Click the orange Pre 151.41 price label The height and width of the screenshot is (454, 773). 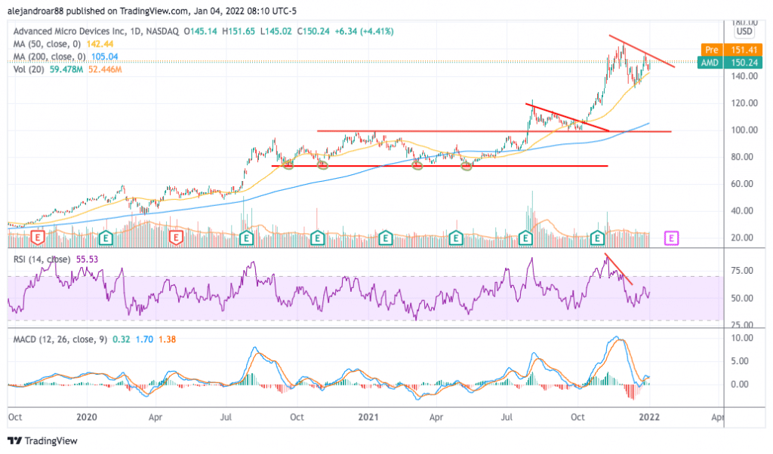tap(731, 50)
